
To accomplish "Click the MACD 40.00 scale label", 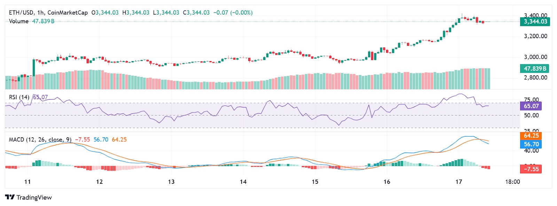I will (x=531, y=151).
